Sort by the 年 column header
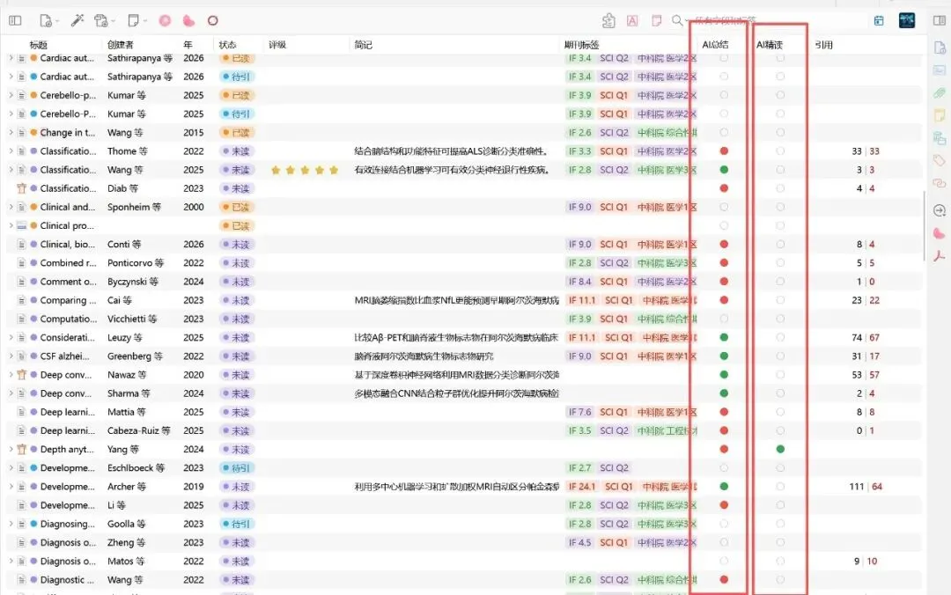Image resolution: width=951 pixels, height=595 pixels. coord(188,45)
